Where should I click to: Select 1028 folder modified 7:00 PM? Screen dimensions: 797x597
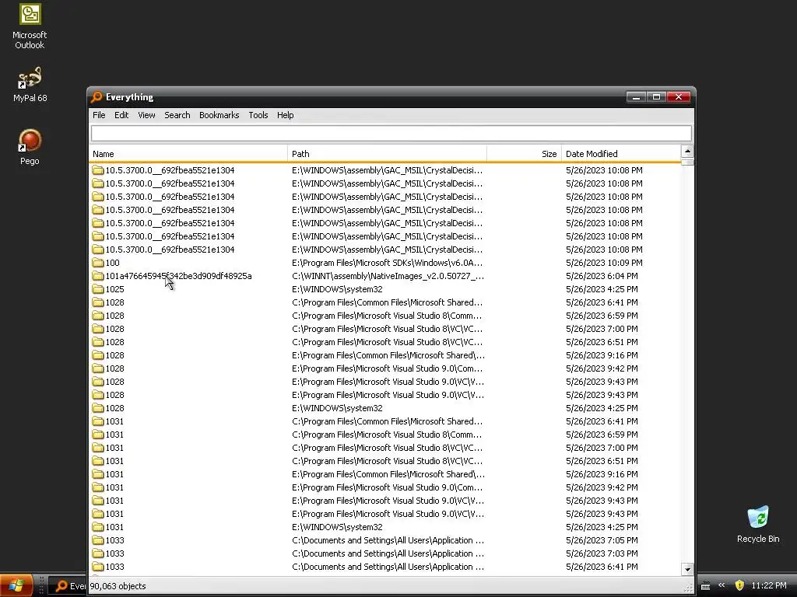114,329
